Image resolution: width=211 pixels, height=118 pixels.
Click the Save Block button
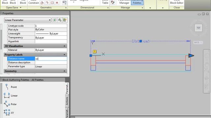(x=13, y=2)
